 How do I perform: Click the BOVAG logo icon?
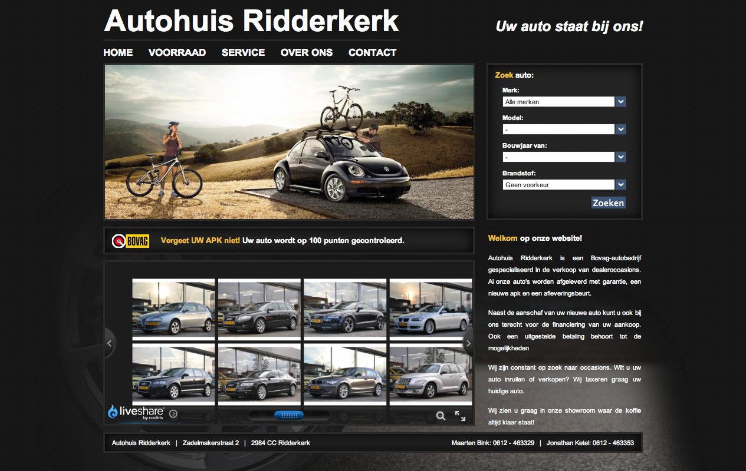(131, 241)
